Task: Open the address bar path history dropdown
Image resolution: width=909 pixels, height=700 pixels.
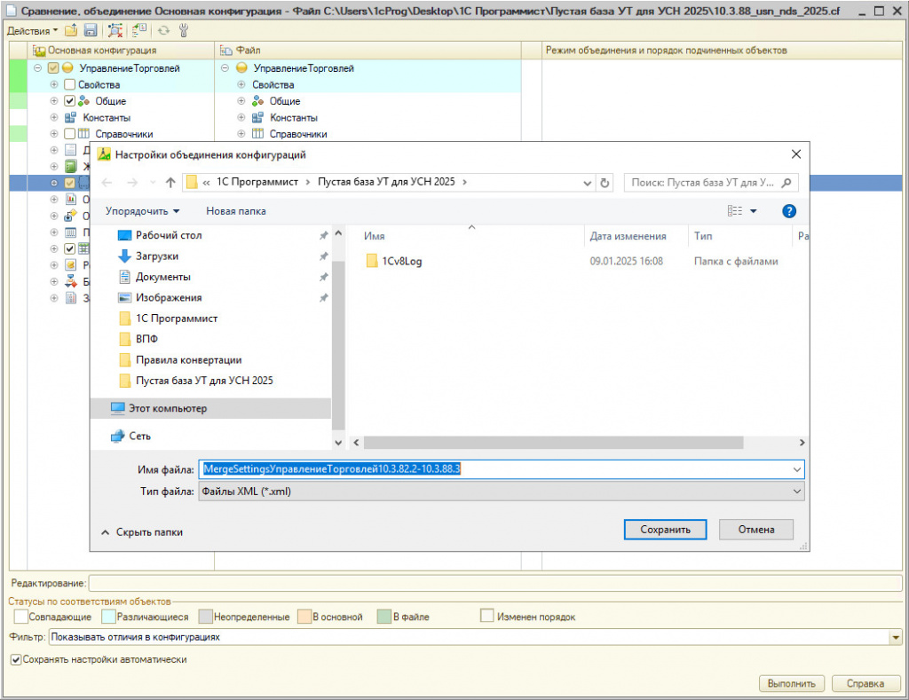Action: (588, 183)
